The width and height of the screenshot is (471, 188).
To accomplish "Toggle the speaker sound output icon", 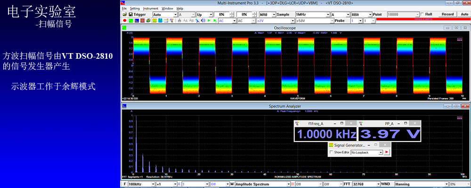I will click(x=203, y=21).
